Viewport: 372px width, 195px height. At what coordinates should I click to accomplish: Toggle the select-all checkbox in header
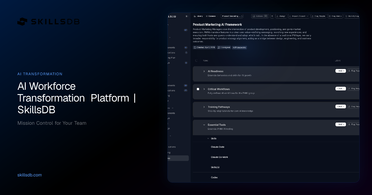pyautogui.click(x=196, y=61)
